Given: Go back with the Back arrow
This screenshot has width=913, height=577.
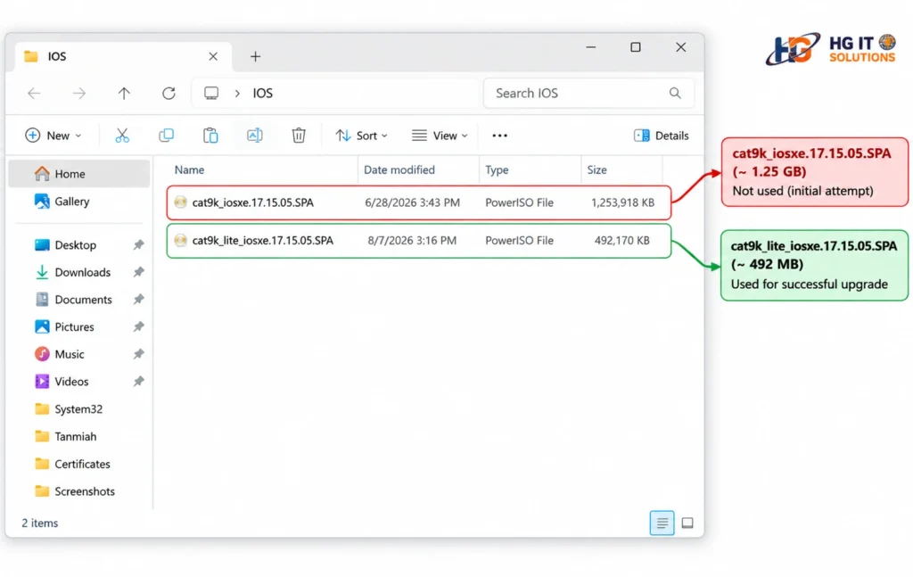Looking at the screenshot, I should point(35,93).
